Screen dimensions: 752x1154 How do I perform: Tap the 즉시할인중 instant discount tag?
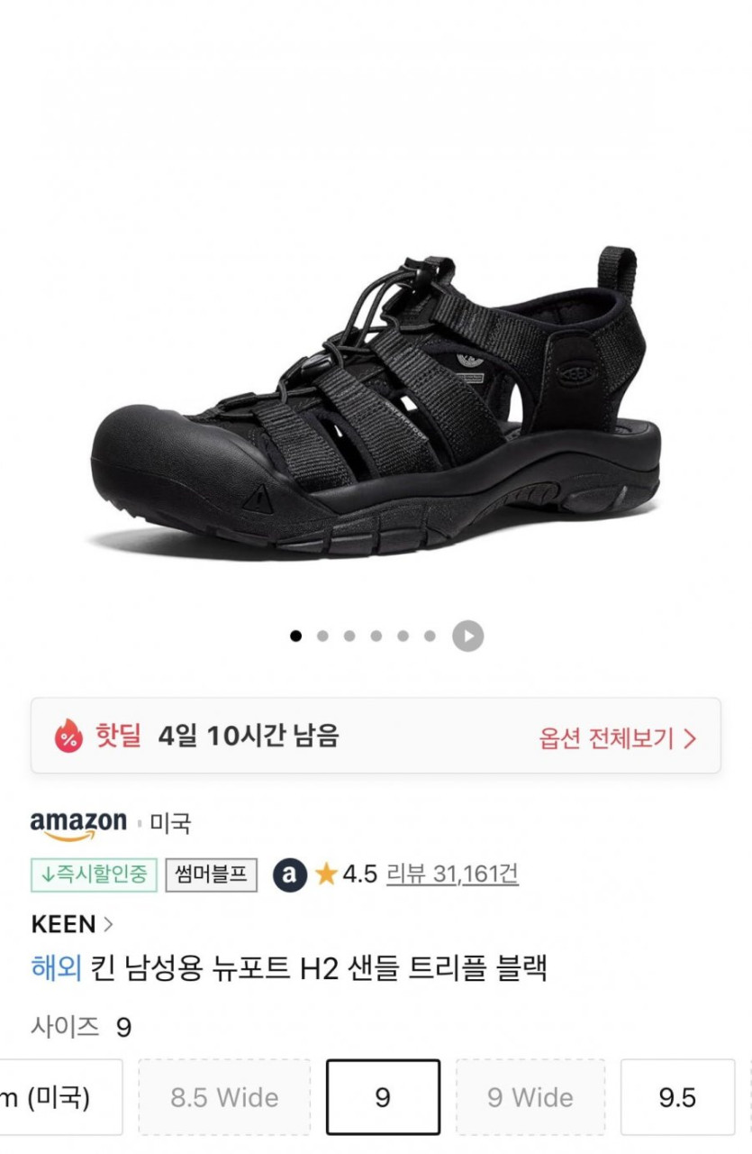(x=94, y=875)
